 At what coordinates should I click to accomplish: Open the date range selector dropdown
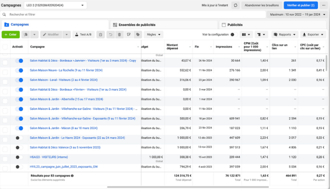(x=297, y=15)
